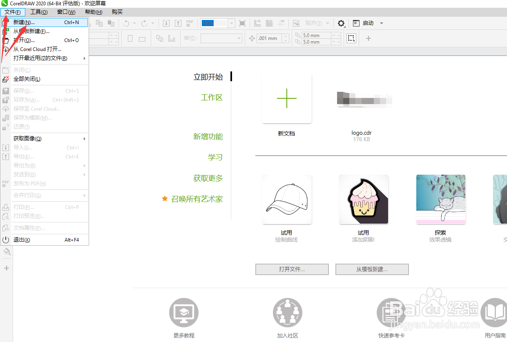Click the Redo arrow icon
This screenshot has height=342, width=507.
point(144,23)
